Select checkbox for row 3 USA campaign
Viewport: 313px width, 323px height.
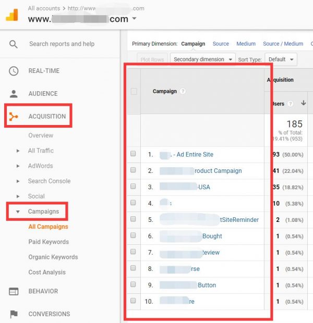[x=134, y=187]
